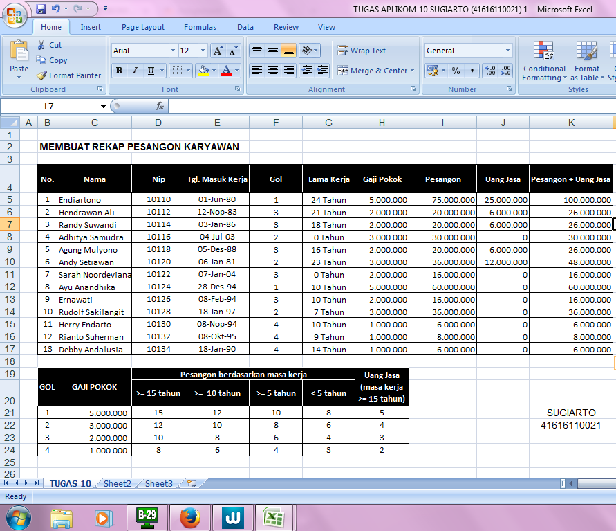Open font color dropdown arrow
The image size is (616, 531).
[237, 71]
